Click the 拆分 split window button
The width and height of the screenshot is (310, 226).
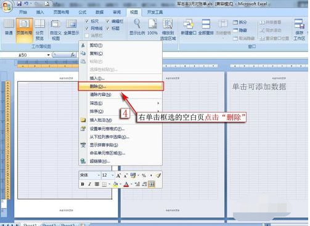[x=240, y=22]
